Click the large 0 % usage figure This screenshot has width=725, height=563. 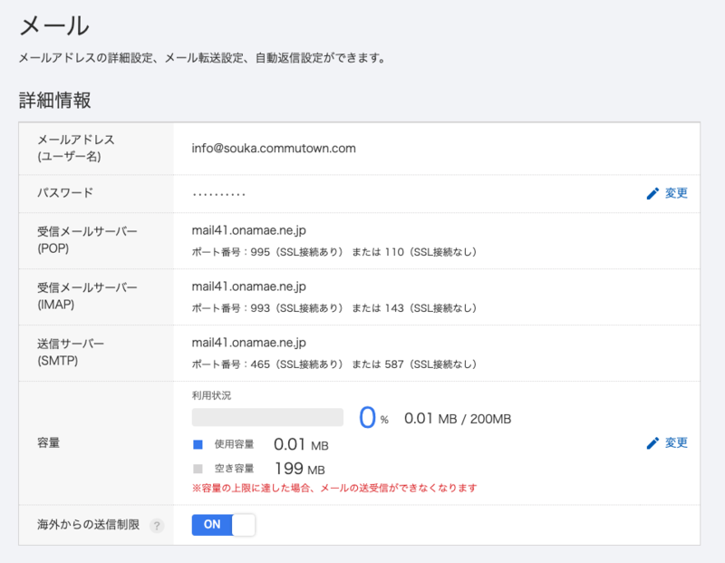click(372, 417)
